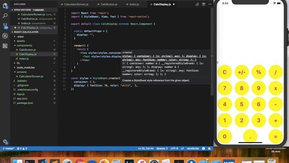Click the split editor icon
289x163 pixels.
click(204, 4)
